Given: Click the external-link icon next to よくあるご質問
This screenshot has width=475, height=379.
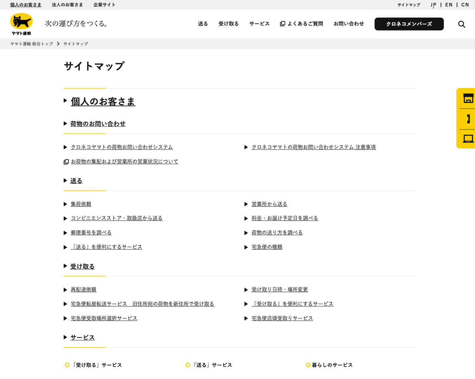Looking at the screenshot, I should coord(282,24).
